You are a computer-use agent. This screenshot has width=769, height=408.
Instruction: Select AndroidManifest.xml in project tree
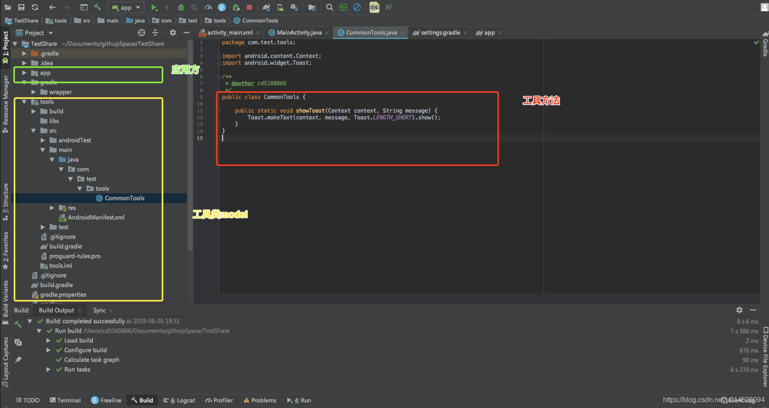(x=96, y=217)
